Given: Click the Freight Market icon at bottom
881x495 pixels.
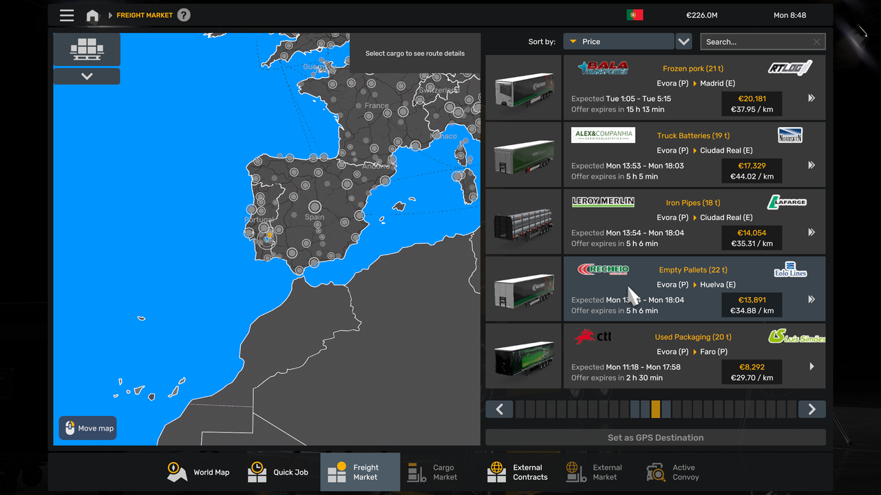Looking at the screenshot, I should [336, 472].
